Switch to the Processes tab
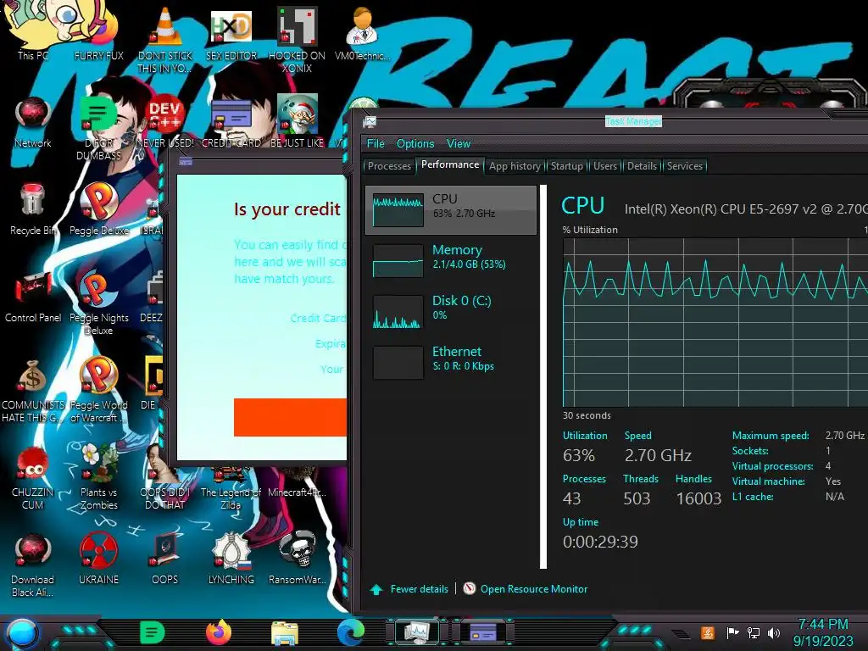The height and width of the screenshot is (651, 868). point(389,166)
